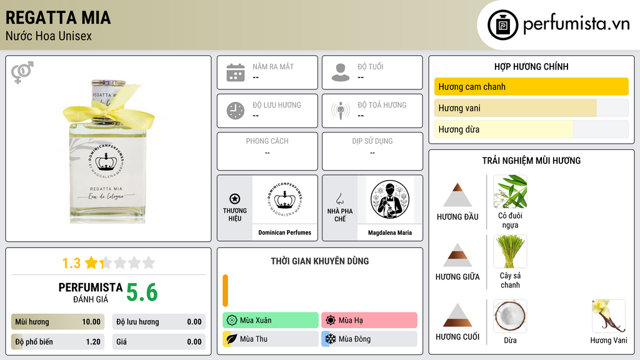Image resolution: width=640 pixels, height=360 pixels.
Task: Click the Cỏ đuôi ngựa note image
Action: pyautogui.click(x=510, y=192)
